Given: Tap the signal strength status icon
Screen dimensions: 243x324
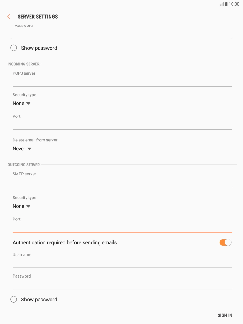Looking at the screenshot, I should point(222,4).
